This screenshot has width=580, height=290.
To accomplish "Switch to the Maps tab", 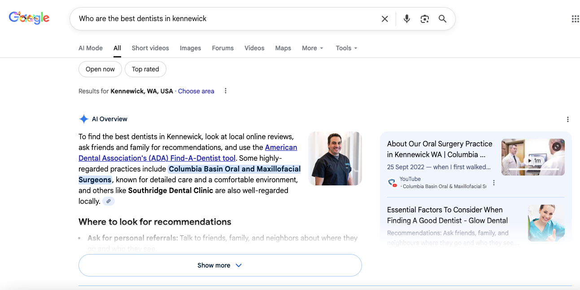I will pyautogui.click(x=283, y=48).
